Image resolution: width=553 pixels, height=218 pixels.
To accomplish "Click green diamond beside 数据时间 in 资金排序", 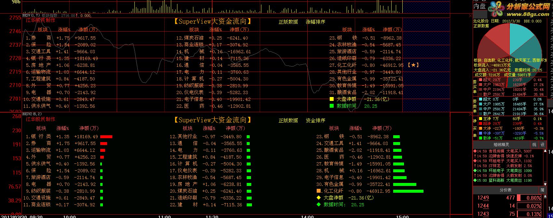I will pos(319,204).
